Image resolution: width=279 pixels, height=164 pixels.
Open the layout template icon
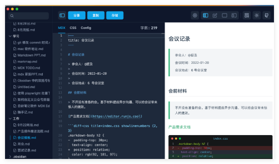pyautogui.click(x=247, y=15)
